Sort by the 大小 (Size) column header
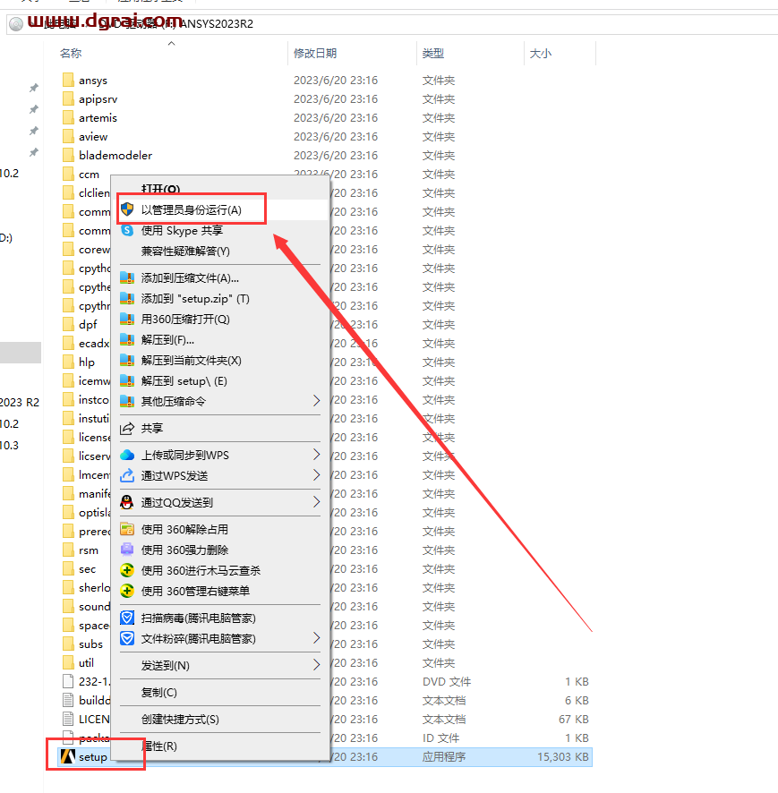The height and width of the screenshot is (793, 778). tap(540, 53)
